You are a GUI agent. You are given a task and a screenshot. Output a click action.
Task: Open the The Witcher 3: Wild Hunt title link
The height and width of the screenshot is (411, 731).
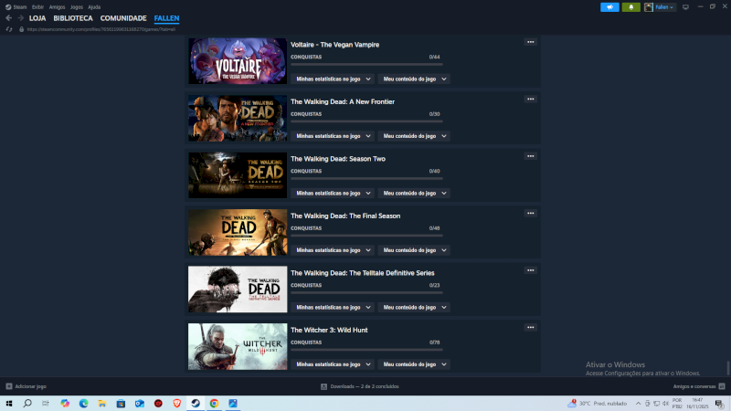tap(331, 330)
